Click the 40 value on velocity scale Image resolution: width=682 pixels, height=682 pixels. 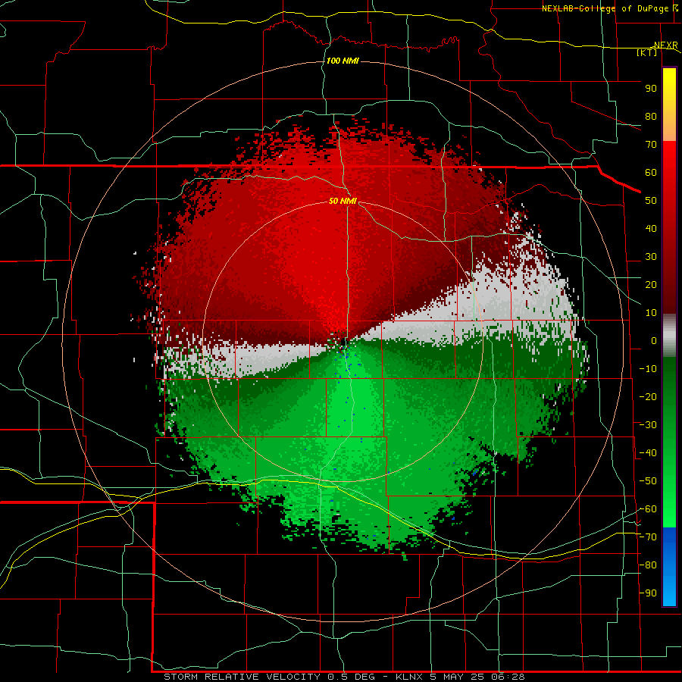(x=651, y=228)
